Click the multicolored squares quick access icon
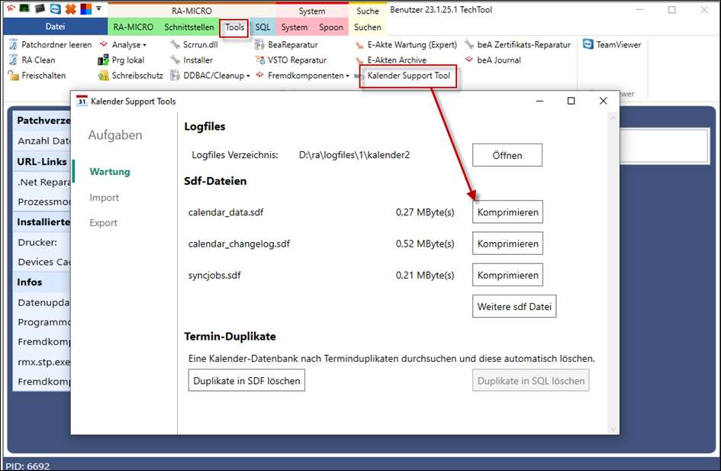Viewport: 721px width, 471px height. click(86, 8)
